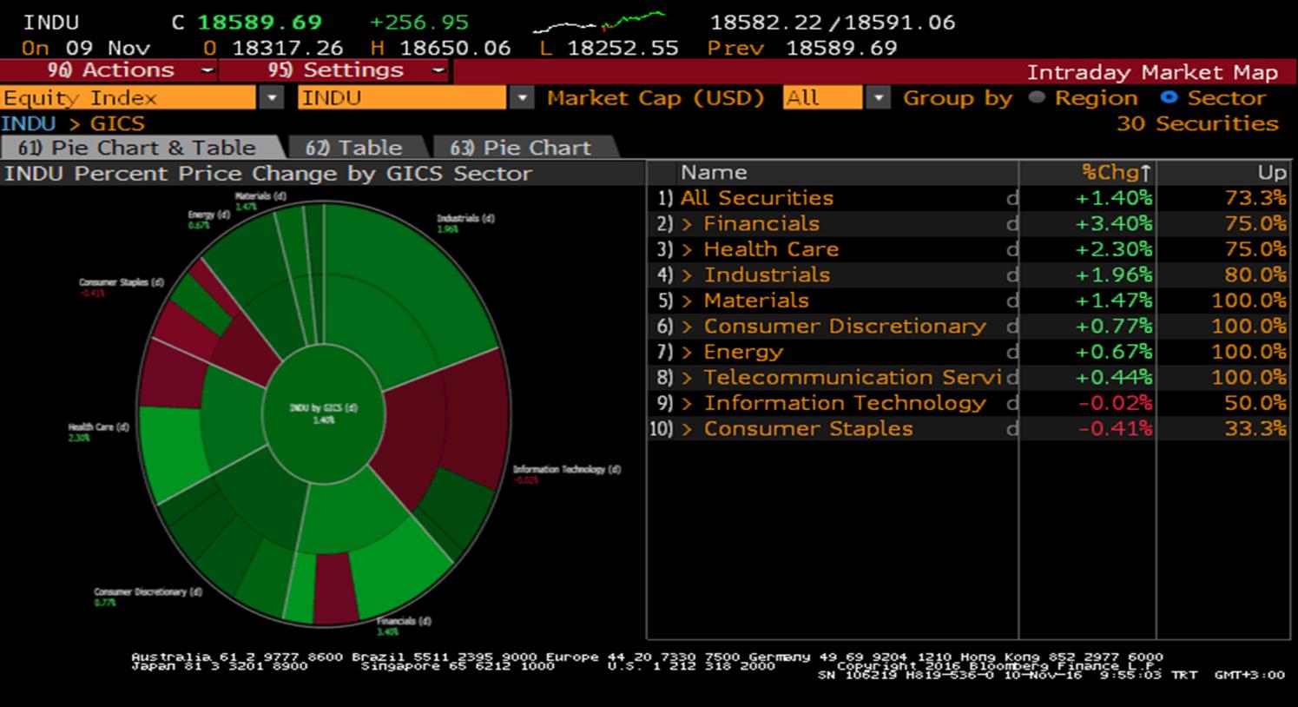Click the INDU by GICS pie center
The width and height of the screenshot is (1298, 707).
(x=323, y=413)
